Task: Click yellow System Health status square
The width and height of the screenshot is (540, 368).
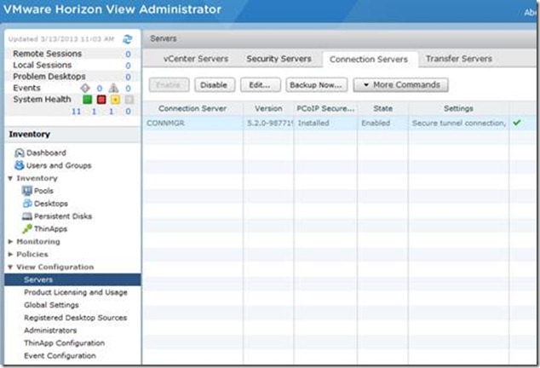Action: point(115,100)
